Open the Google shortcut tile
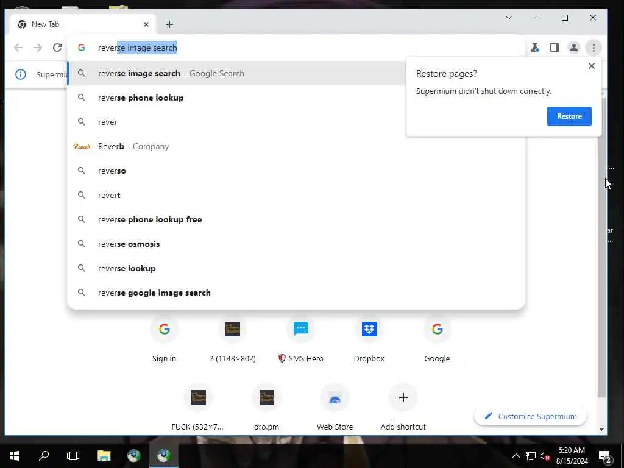The height and width of the screenshot is (468, 624). click(x=437, y=338)
